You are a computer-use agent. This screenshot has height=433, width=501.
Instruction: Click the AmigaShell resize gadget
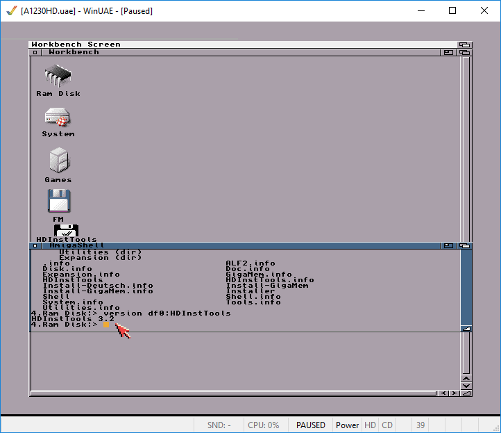[x=466, y=328]
